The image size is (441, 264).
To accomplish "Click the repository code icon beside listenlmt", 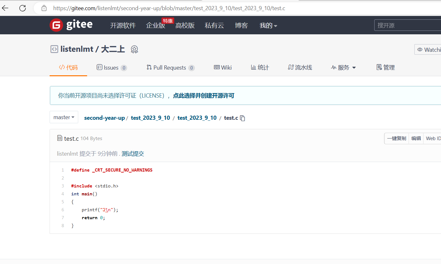I will [x=54, y=49].
